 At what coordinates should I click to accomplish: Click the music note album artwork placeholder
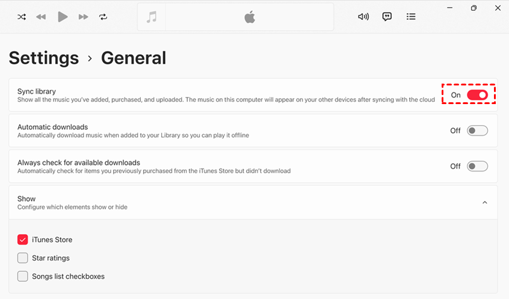(x=152, y=17)
